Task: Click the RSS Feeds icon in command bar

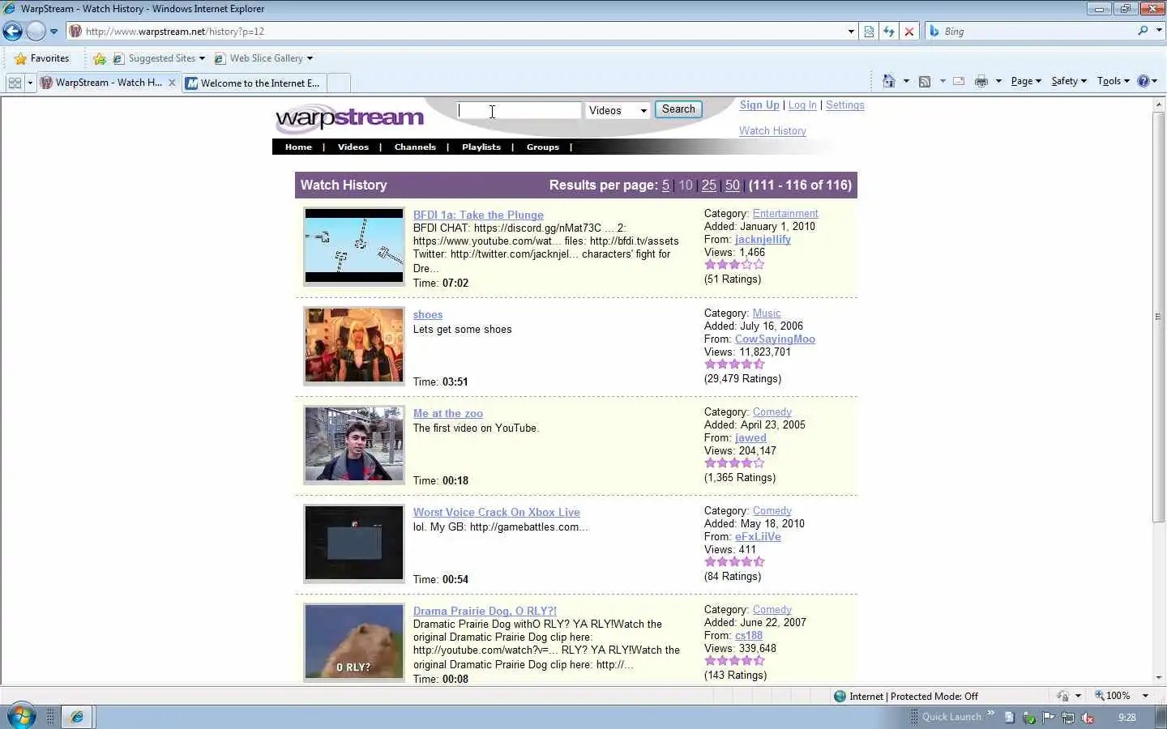Action: (x=925, y=81)
